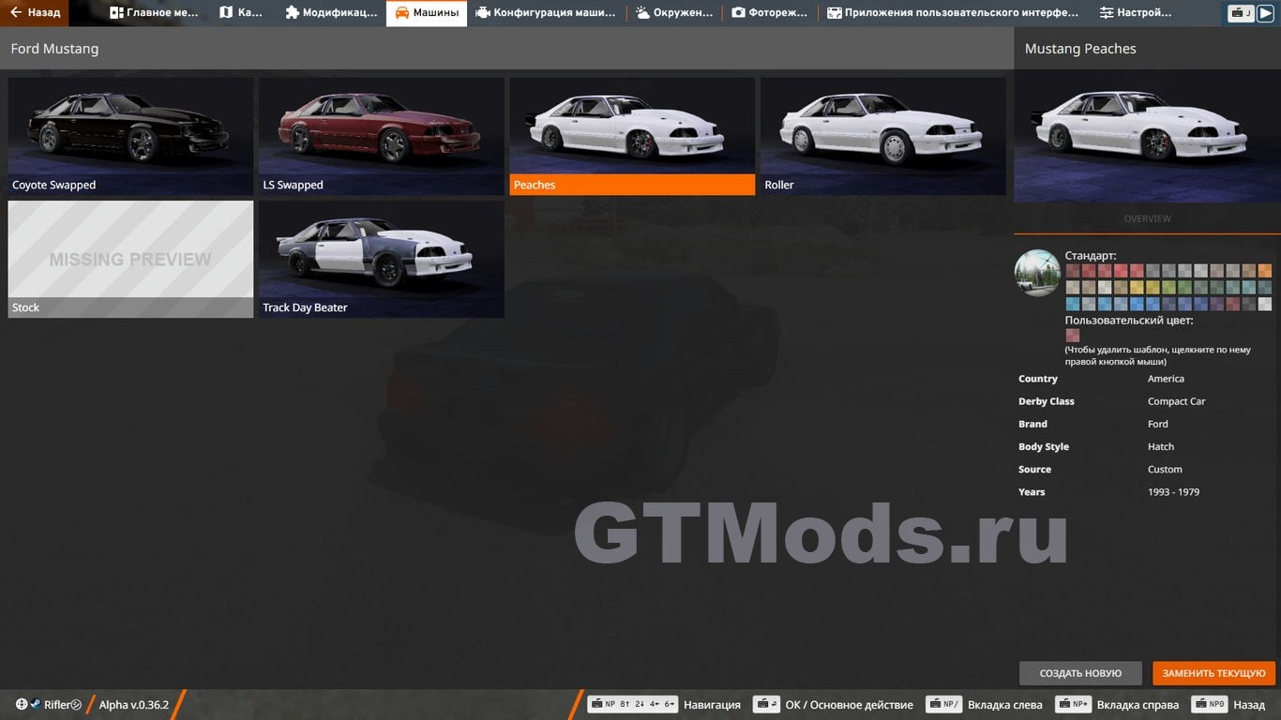Open the Фотореж… tab with the camera icon

[x=769, y=13]
